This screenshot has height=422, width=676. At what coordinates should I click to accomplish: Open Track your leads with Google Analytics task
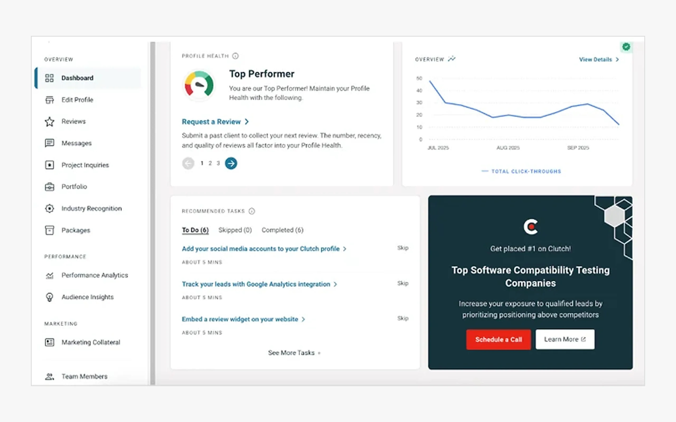pos(259,284)
